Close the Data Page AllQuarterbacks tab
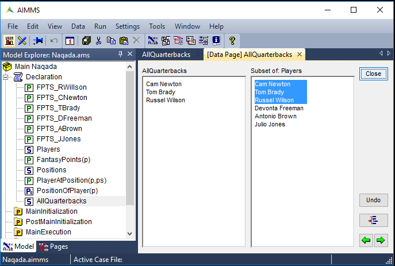395x266 pixels. [x=300, y=55]
